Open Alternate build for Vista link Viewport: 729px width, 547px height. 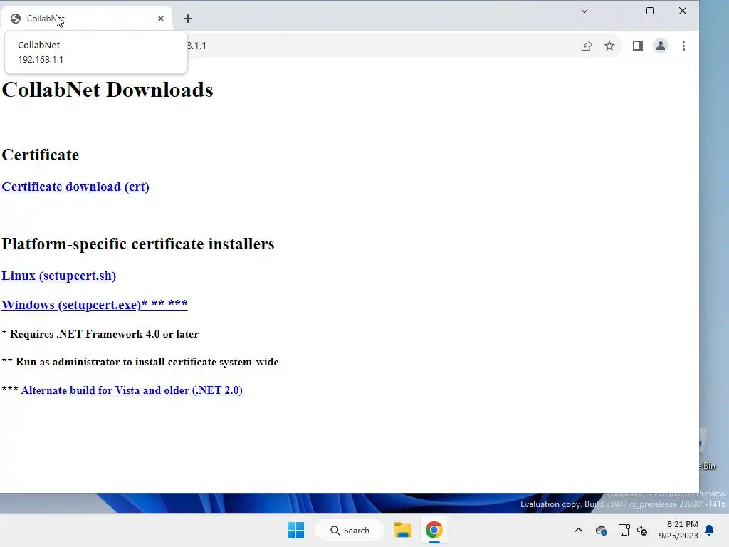132,390
